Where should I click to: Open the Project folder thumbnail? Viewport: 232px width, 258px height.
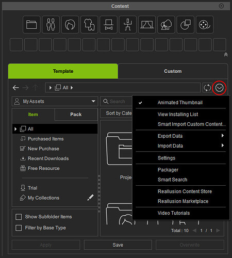click(119, 149)
